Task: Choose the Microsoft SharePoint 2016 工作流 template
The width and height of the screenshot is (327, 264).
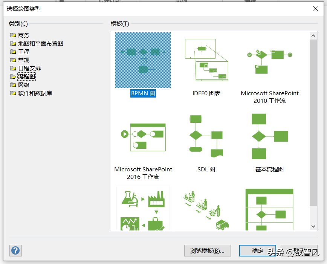Action: (x=143, y=137)
